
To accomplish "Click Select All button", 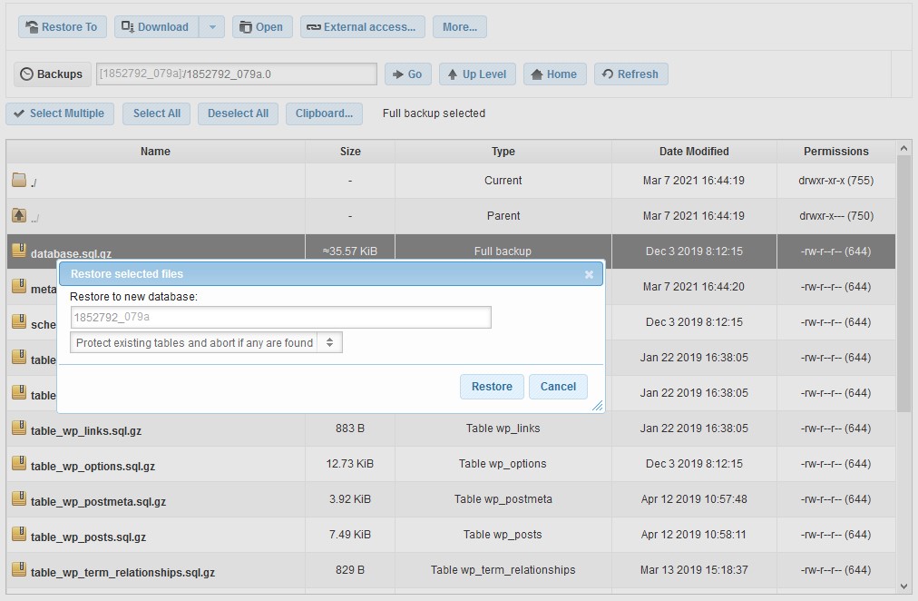I will click(x=156, y=113).
